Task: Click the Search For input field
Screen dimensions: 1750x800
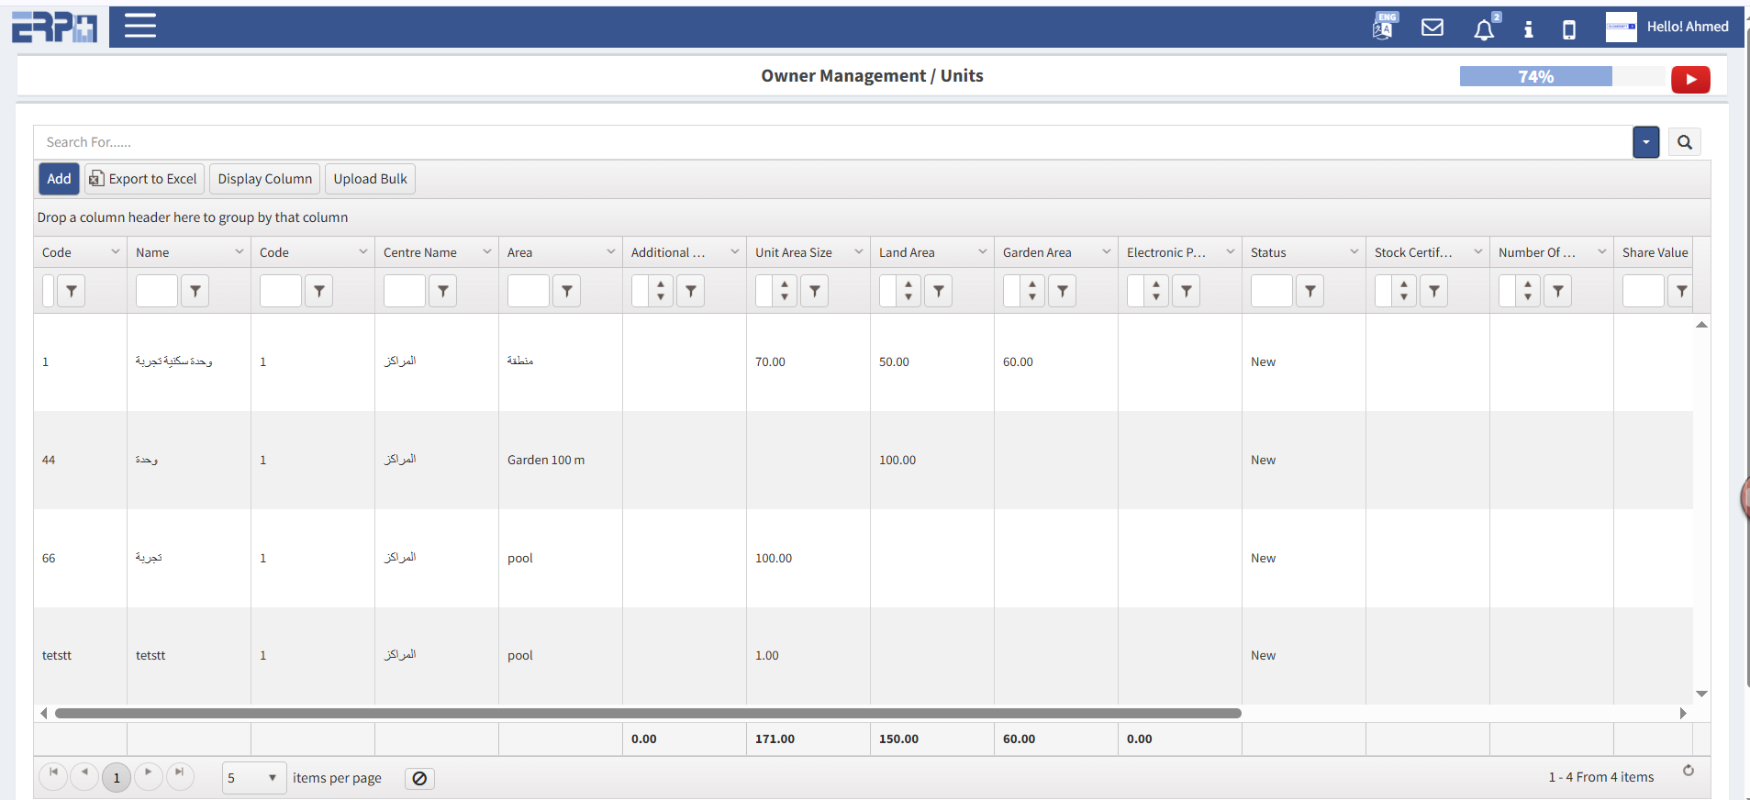Action: pos(826,142)
